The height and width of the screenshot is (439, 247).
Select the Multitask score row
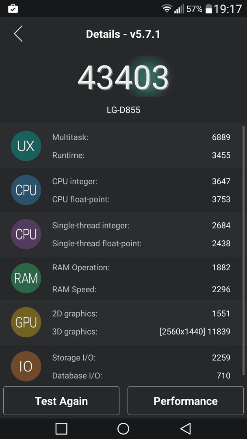(x=141, y=137)
